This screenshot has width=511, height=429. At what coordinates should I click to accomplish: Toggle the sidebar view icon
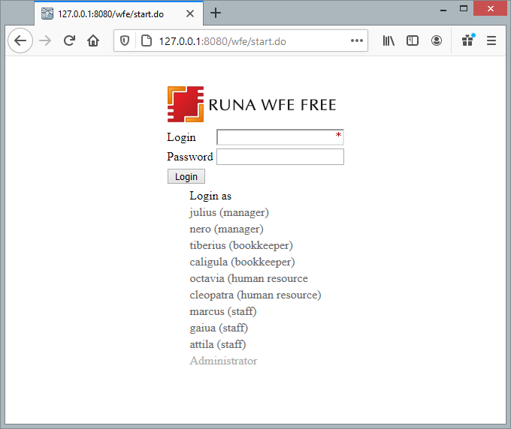[x=413, y=41]
